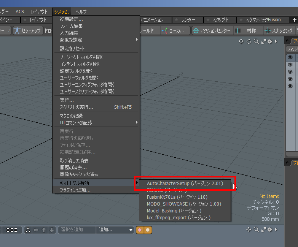Viewport: 298px width, 247px height.
Task: Choose 設定をリセット menu entry
Action: coord(96,49)
